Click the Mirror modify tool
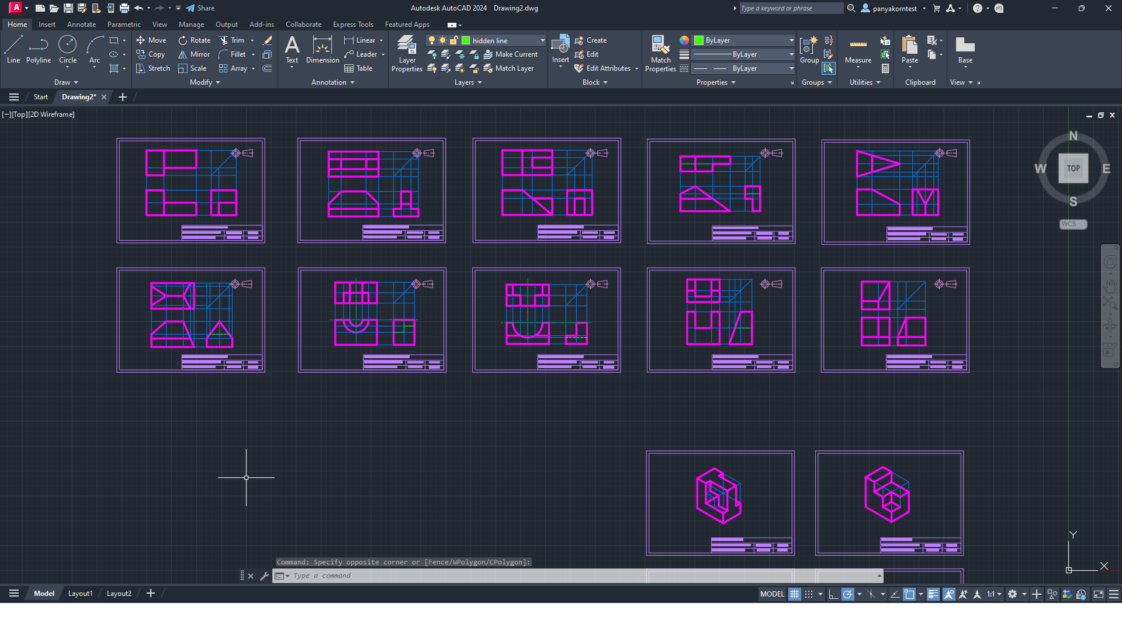 click(194, 54)
